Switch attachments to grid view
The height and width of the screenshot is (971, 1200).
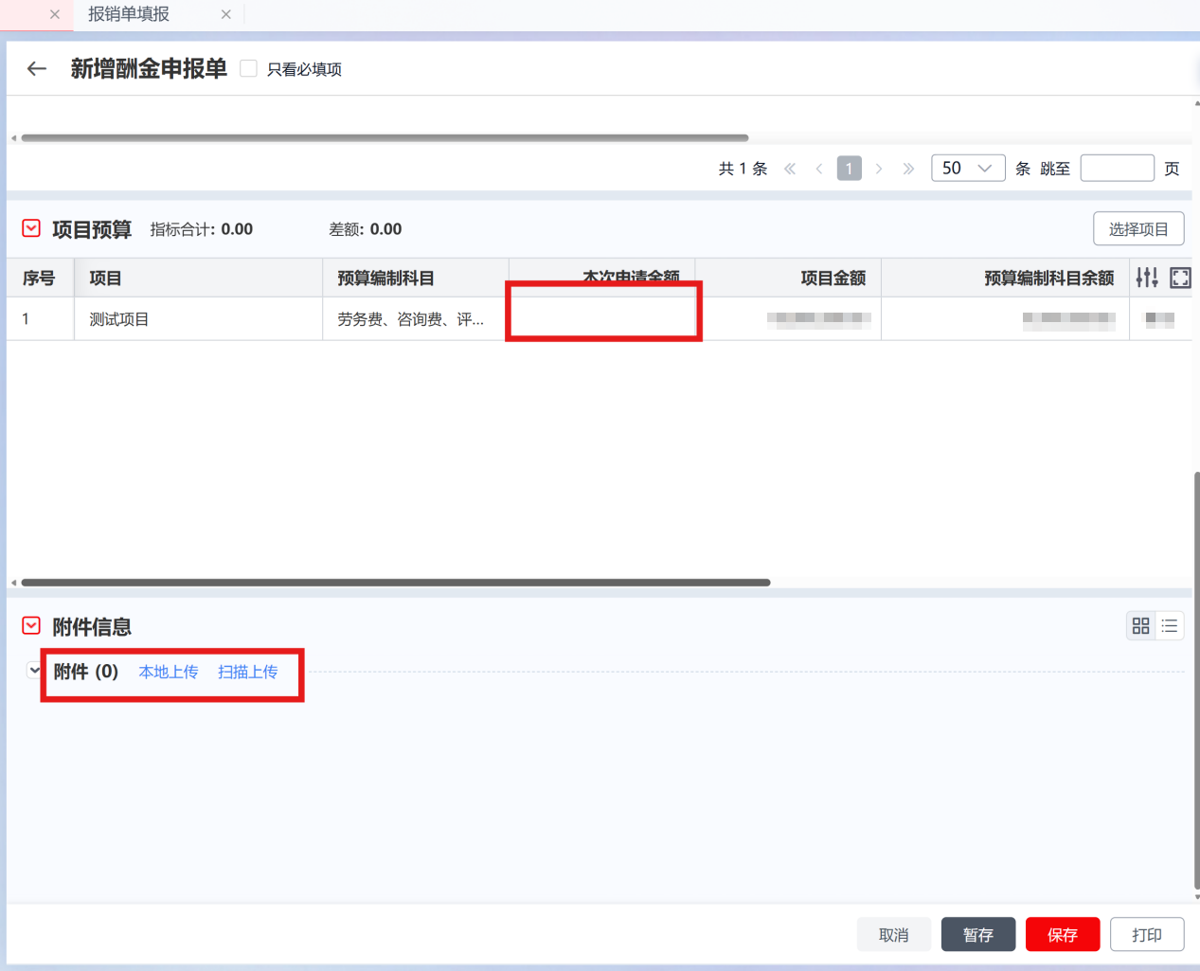coord(1140,626)
